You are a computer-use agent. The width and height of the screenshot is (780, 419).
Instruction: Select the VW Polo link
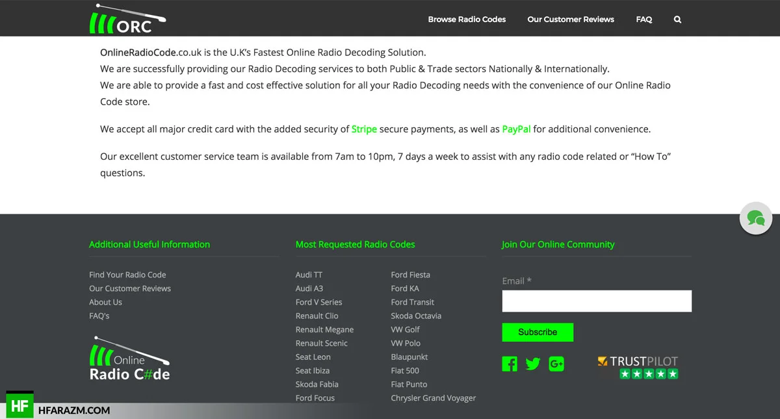tap(406, 343)
